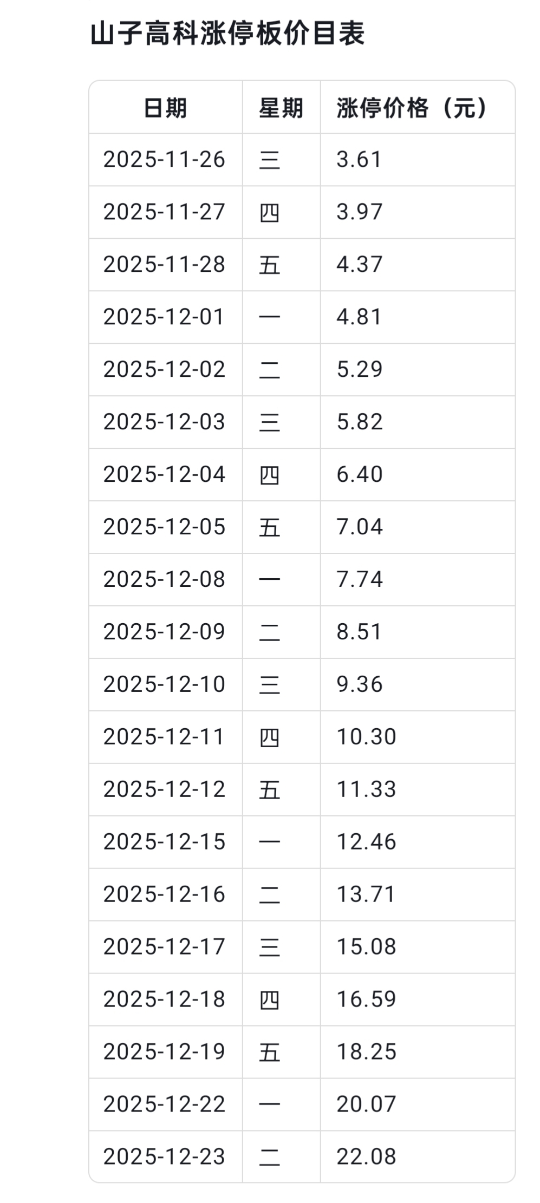Screen dimensions: 540x1203
Task: Click the price cell 16.59
Action: click(367, 999)
